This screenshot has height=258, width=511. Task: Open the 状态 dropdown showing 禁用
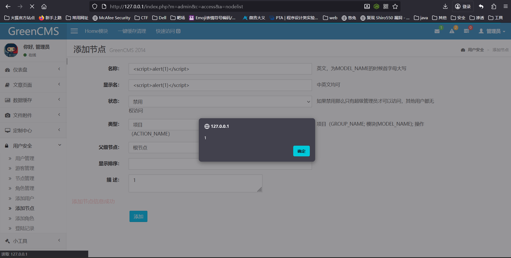(220, 102)
